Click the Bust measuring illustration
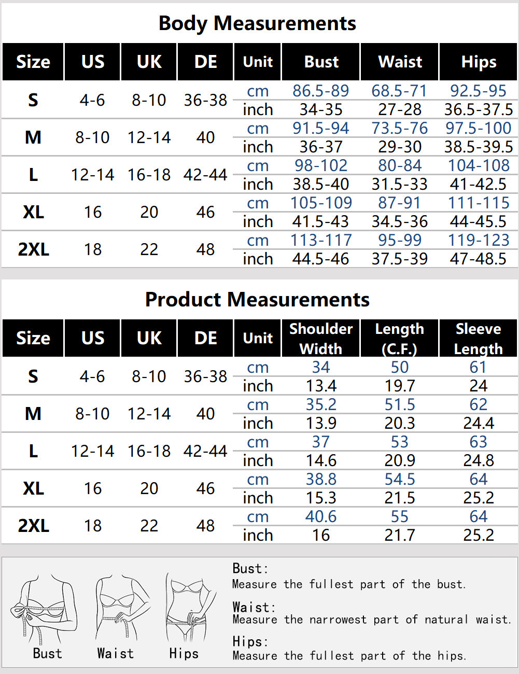519x674 pixels. click(x=47, y=607)
